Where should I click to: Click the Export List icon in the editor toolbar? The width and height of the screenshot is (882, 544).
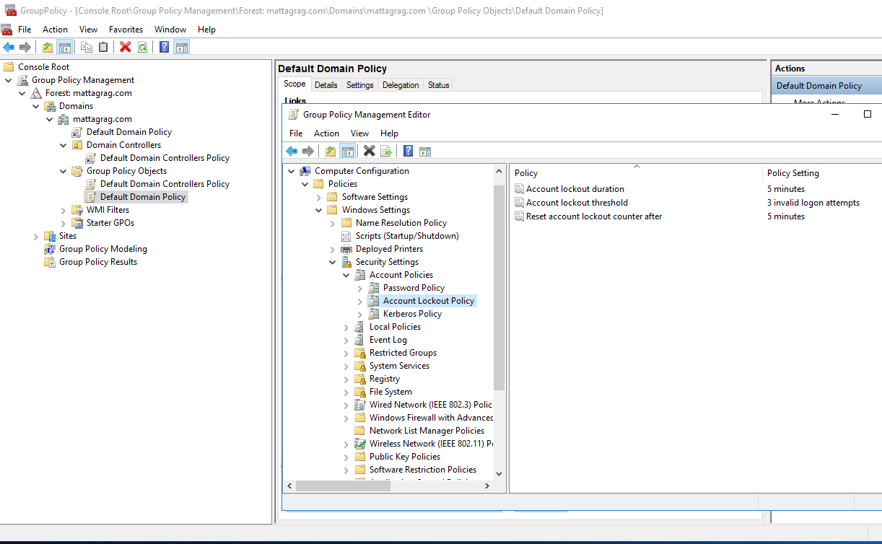386,151
